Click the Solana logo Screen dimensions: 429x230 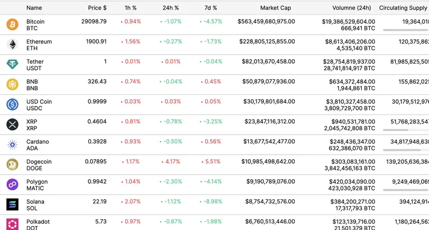[x=12, y=204]
